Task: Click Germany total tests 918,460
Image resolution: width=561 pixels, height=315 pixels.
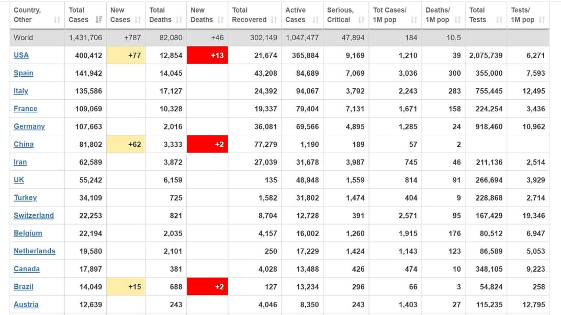Action: [489, 126]
